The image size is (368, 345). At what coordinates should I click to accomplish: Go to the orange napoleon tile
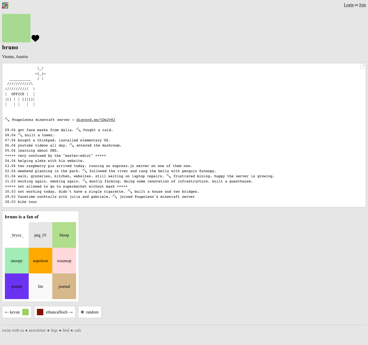point(40,261)
